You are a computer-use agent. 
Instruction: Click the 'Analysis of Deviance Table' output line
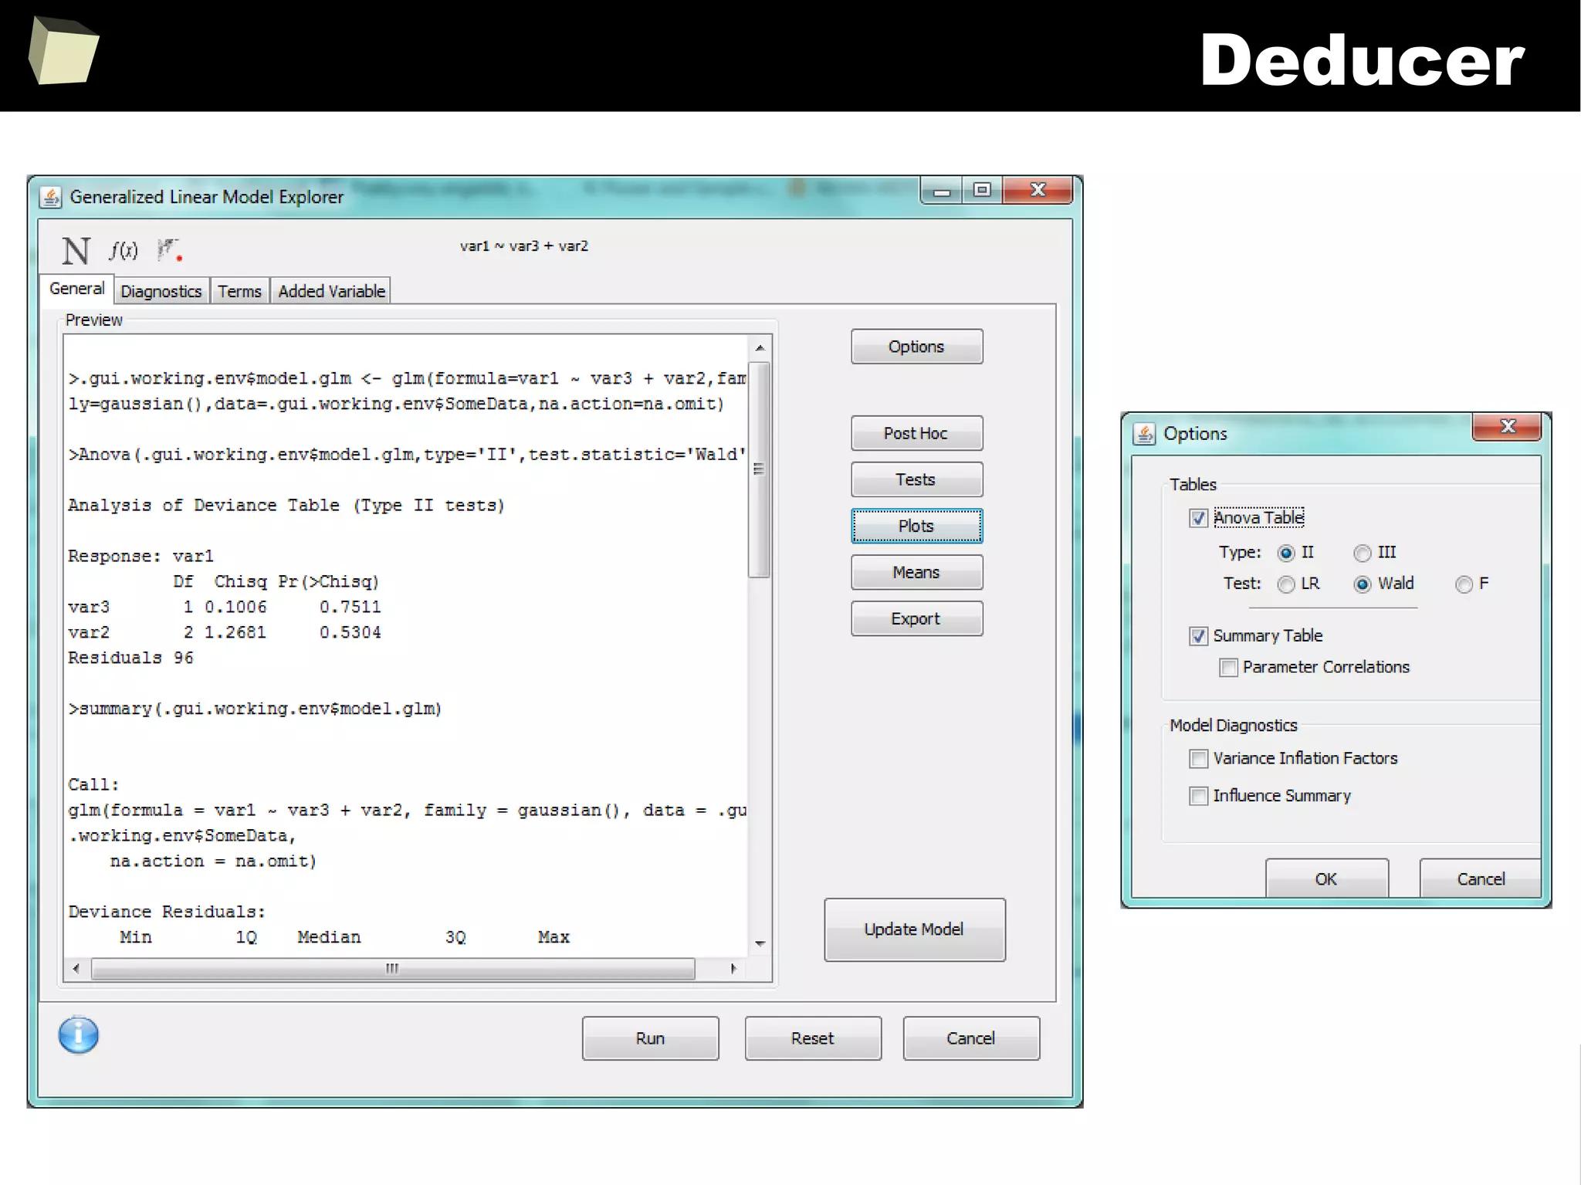tap(286, 506)
